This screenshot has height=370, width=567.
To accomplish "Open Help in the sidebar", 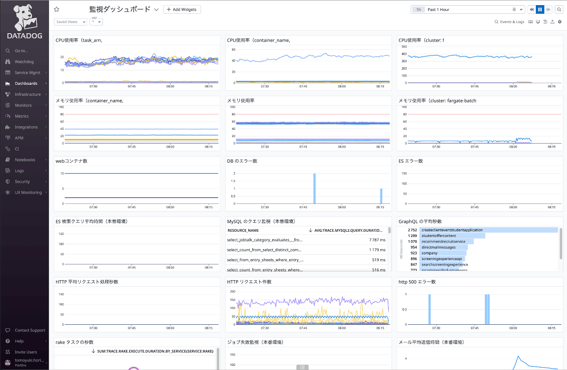I will (19, 341).
